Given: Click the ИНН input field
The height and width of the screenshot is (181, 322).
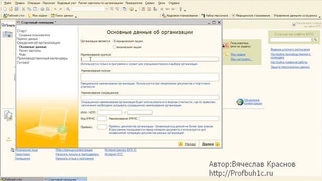Looking at the screenshot, I should click(110, 112).
